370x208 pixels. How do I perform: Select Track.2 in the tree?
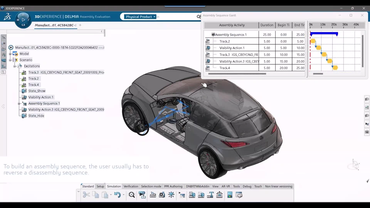pos(34,79)
